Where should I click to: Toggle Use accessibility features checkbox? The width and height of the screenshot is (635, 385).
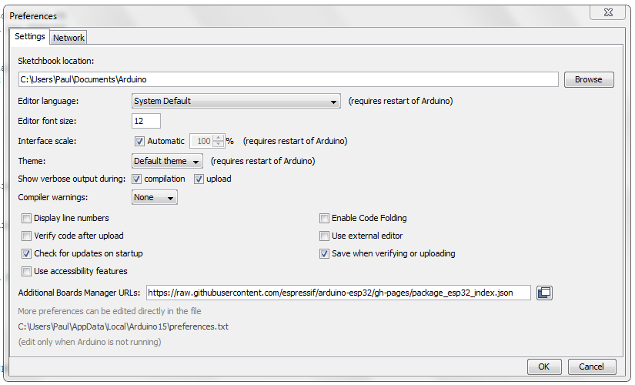point(27,271)
